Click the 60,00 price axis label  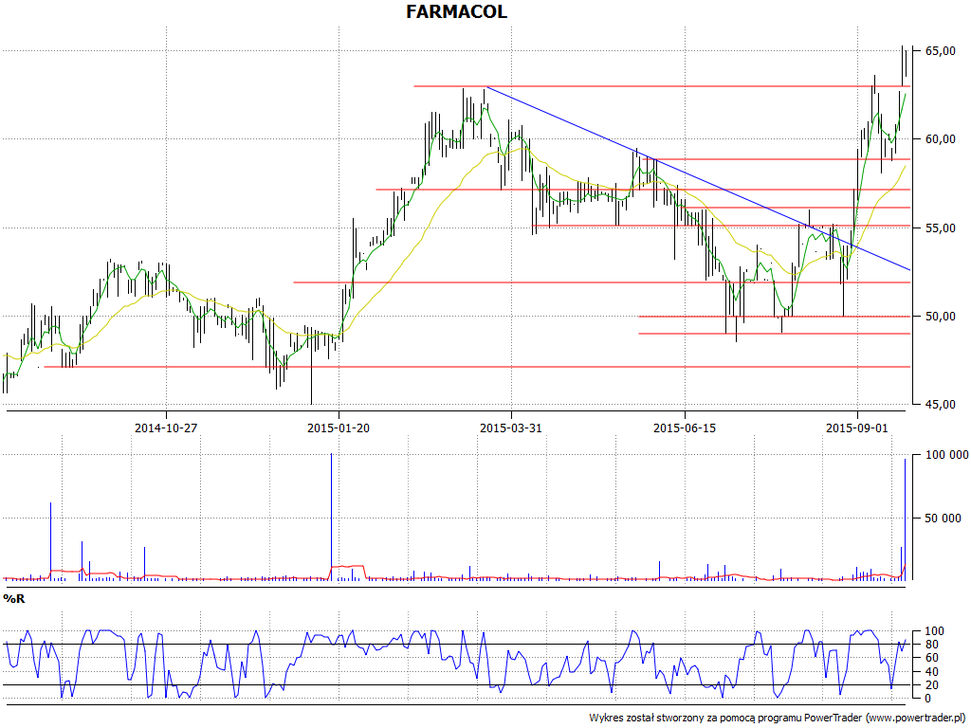(x=940, y=139)
